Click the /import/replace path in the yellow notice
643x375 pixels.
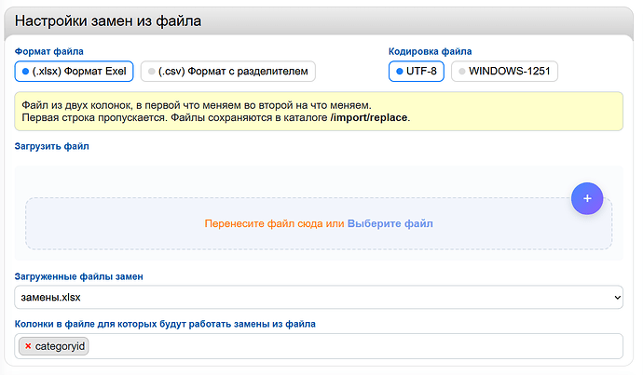(369, 119)
